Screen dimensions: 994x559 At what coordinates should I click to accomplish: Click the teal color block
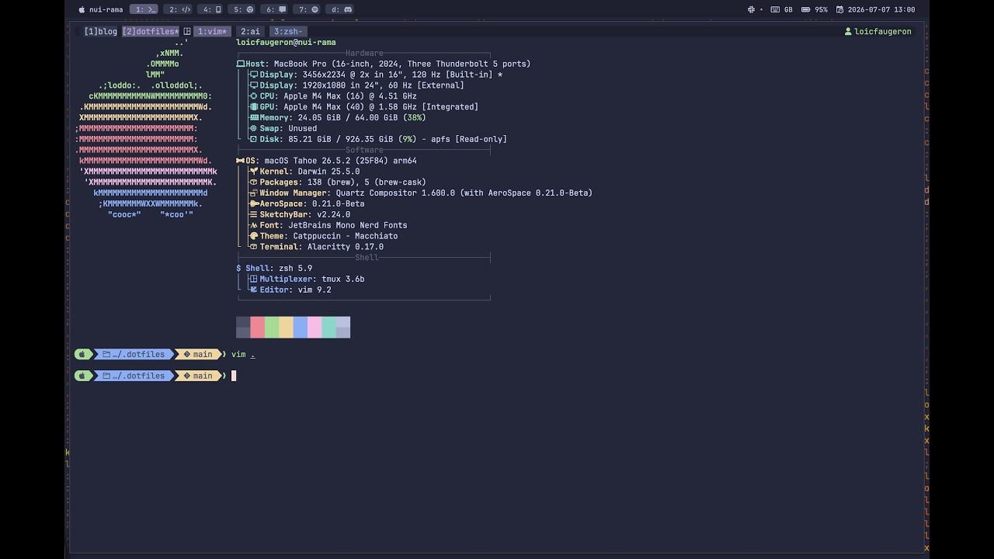(x=328, y=327)
